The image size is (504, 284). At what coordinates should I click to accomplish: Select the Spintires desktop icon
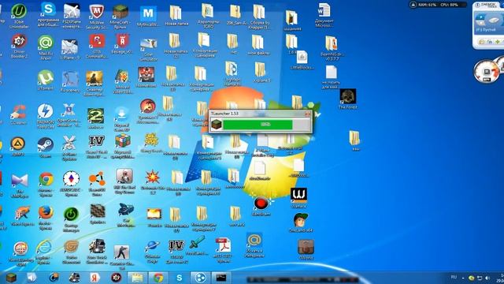tap(98, 211)
